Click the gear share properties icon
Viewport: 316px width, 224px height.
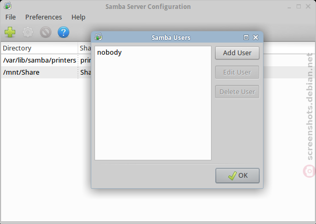28,32
